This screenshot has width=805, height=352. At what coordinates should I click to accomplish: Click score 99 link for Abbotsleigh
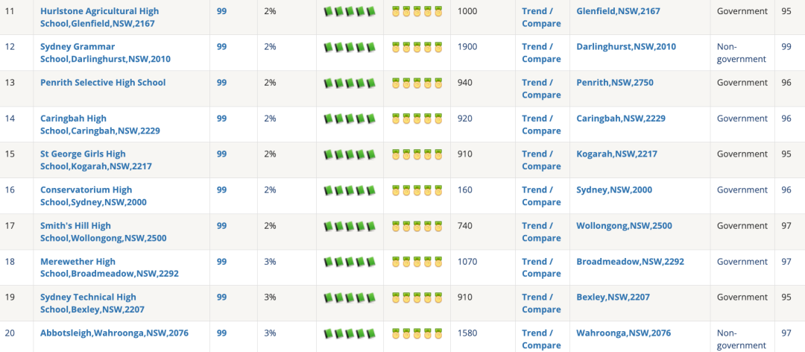point(221,333)
